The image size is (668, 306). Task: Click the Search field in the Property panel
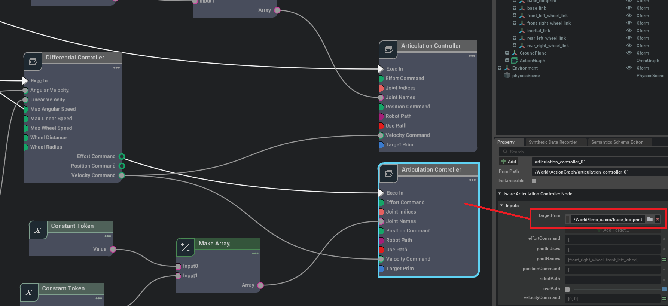pos(583,152)
